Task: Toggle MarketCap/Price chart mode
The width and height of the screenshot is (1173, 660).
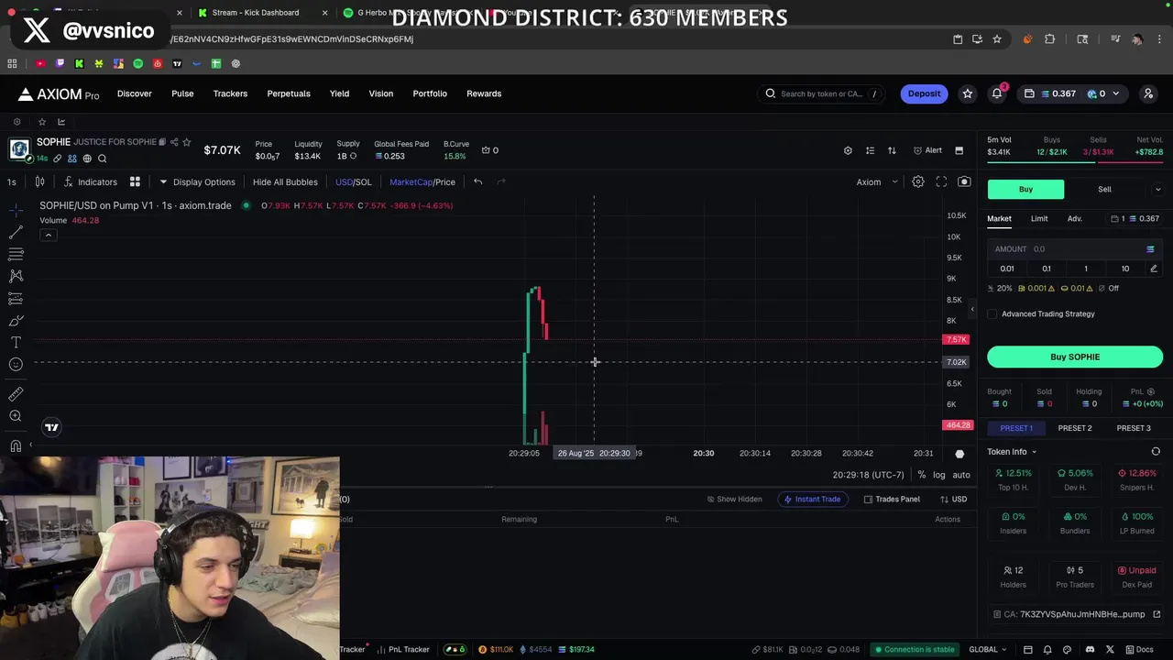Action: coord(422,181)
